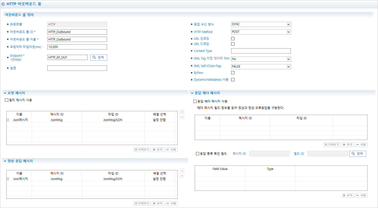Click the magnifier icon on the Endpoint 검색 button
Screen dimensions: 378x208
(x=94, y=57)
